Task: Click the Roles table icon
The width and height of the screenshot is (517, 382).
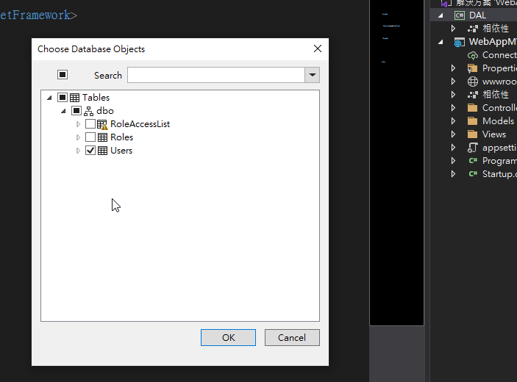Action: point(102,137)
